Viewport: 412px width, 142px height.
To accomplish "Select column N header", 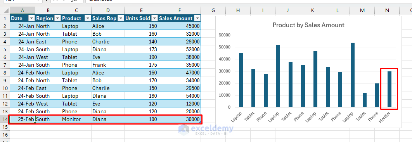I will coord(387,10).
